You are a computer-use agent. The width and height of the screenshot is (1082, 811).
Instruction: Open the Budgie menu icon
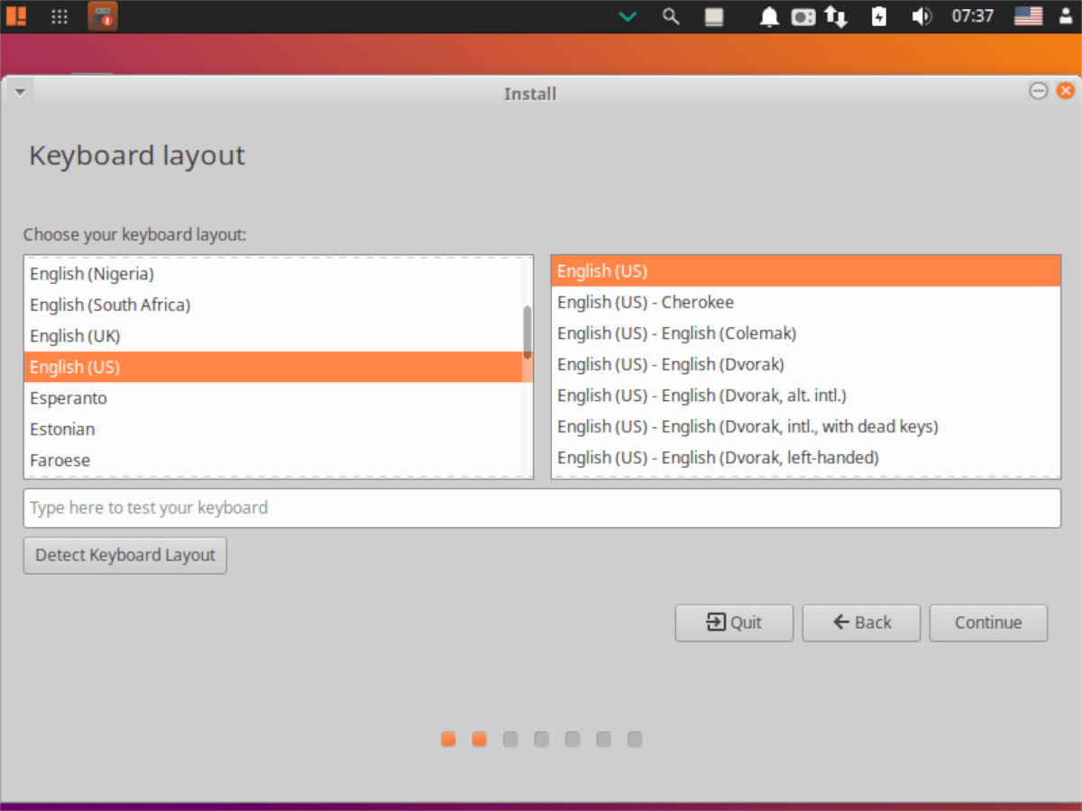point(16,16)
